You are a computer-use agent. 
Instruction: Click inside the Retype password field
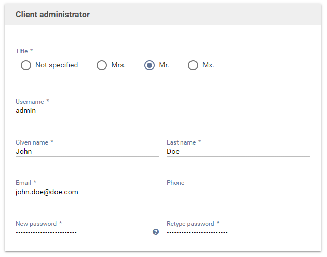click(x=238, y=232)
